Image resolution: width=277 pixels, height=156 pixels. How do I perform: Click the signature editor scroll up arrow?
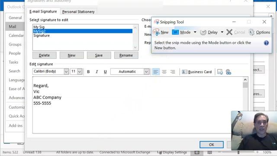click(245, 80)
